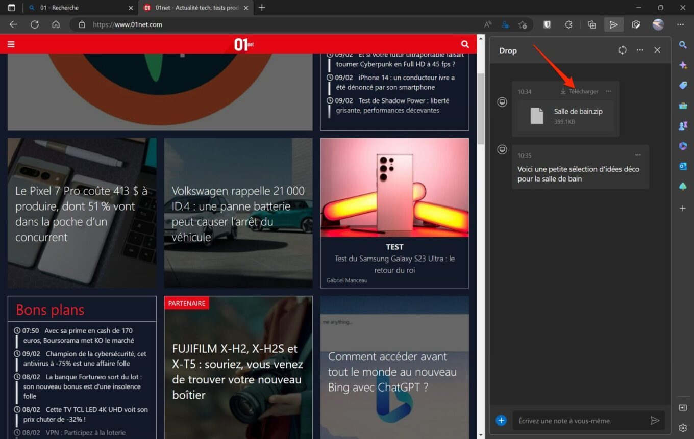Reload the 01net page

[35, 24]
